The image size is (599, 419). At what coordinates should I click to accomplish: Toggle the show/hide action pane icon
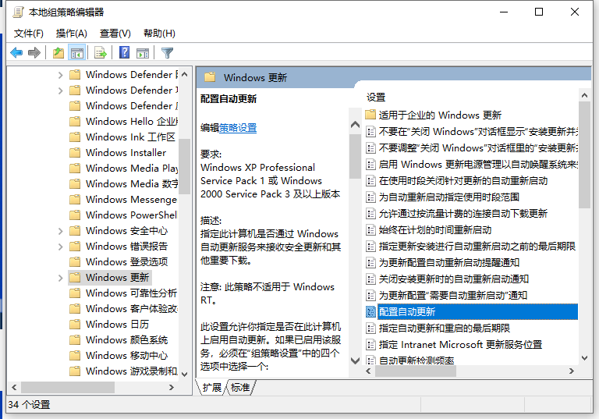point(143,53)
